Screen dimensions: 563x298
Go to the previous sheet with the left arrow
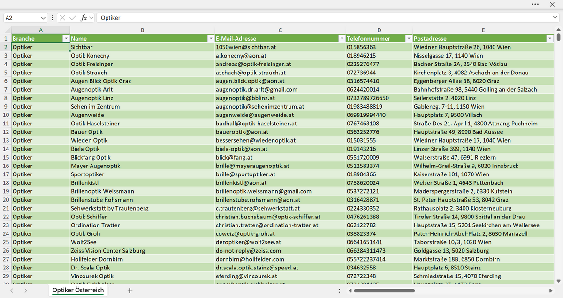[12, 291]
